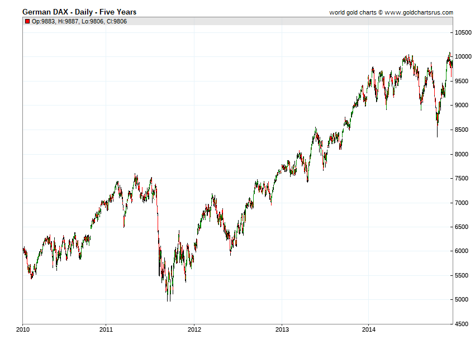Click the 8000 price axis label
The height and width of the screenshot is (344, 475).
pyautogui.click(x=462, y=154)
